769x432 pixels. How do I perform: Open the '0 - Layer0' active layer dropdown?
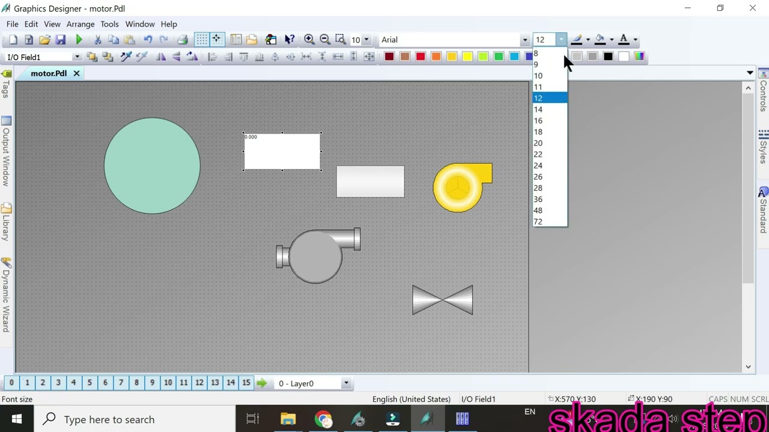coord(346,383)
